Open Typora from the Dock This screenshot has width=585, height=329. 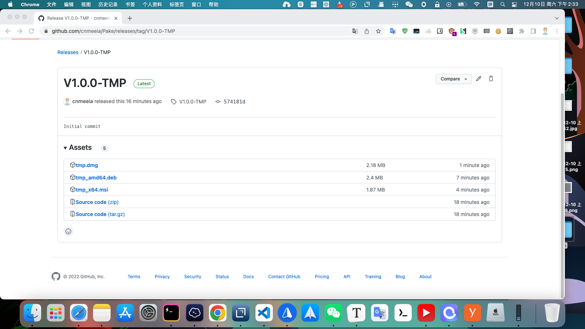pyautogui.click(x=356, y=313)
